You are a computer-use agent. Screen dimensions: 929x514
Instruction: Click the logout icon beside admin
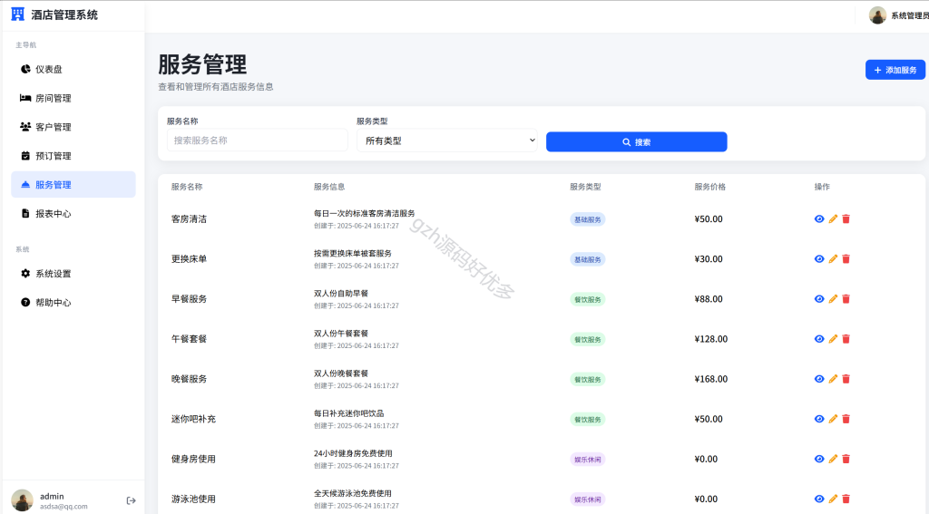pyautogui.click(x=131, y=501)
